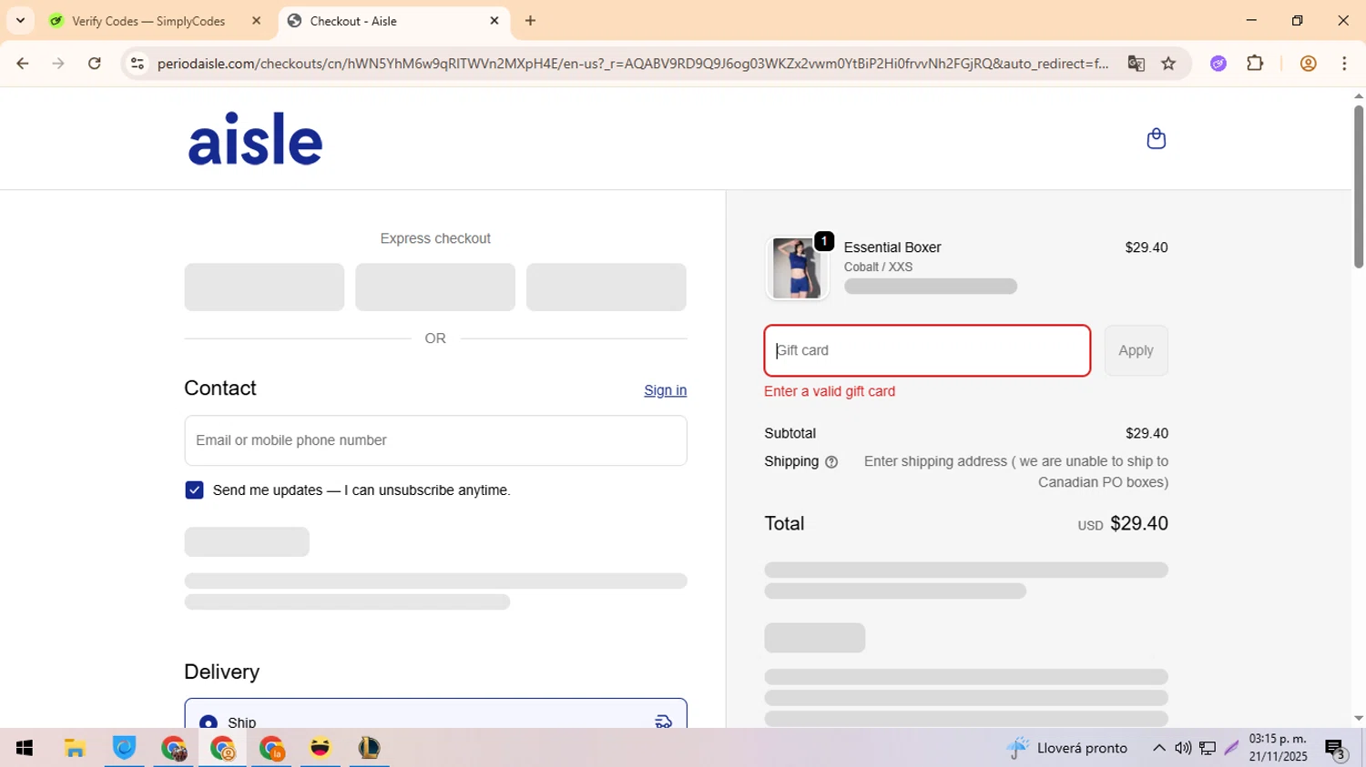
Task: Click the Total label
Action: 784,524
